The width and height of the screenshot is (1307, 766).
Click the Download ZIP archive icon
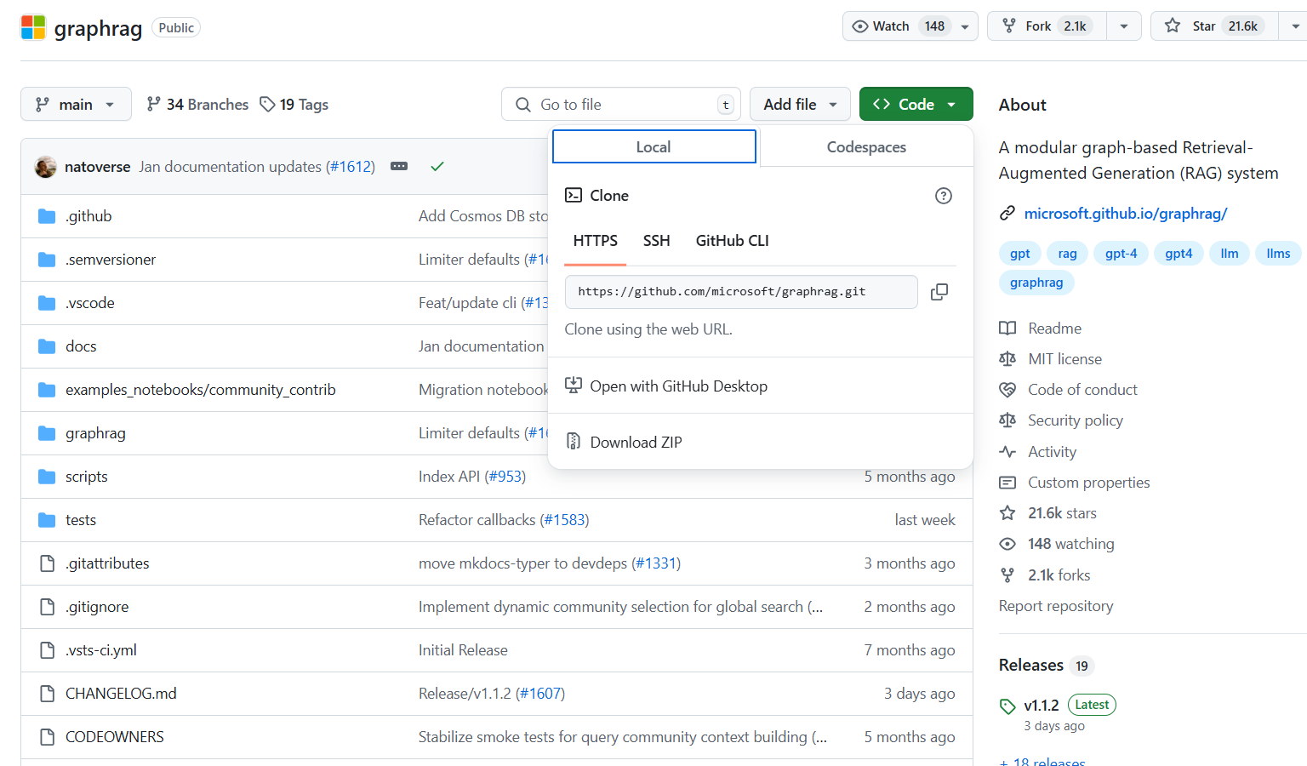click(574, 442)
